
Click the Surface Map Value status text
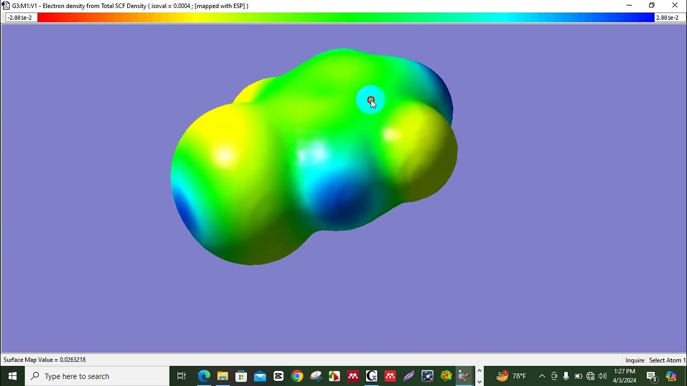click(45, 360)
